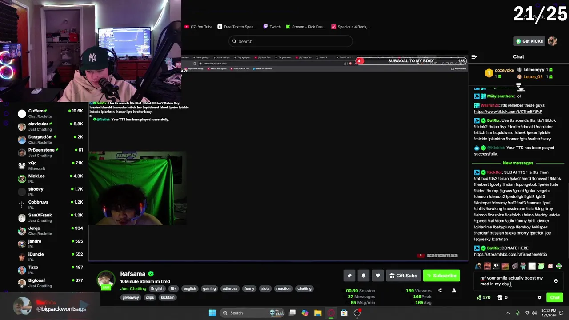Open the tiktok.com link in chat
Viewport: 569px width, 320px height.
coord(508,112)
